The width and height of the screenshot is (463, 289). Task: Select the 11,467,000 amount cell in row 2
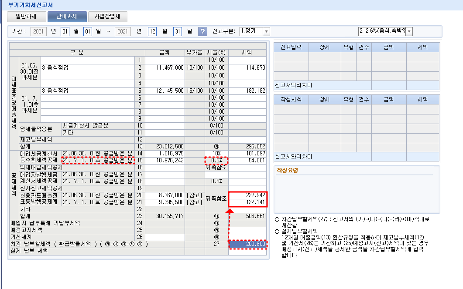click(165, 68)
